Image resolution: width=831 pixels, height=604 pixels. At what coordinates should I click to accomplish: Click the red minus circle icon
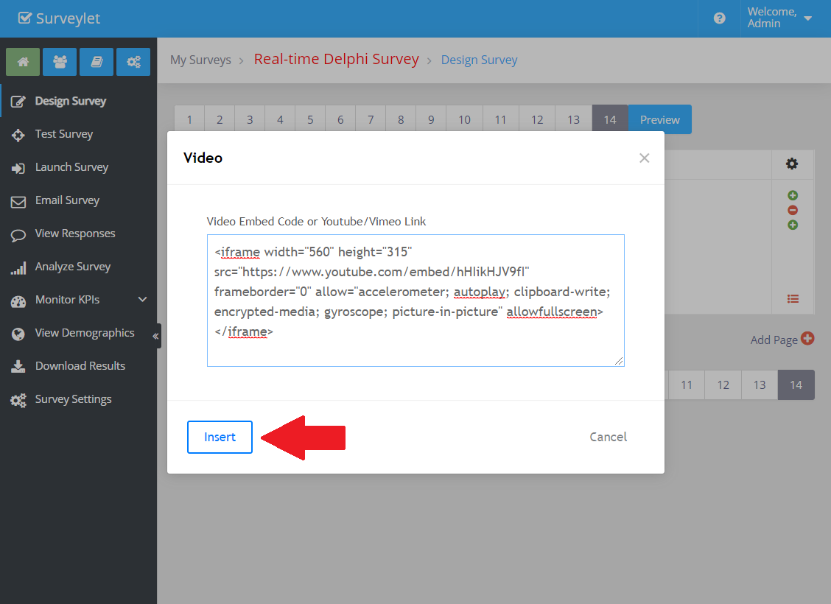(793, 210)
